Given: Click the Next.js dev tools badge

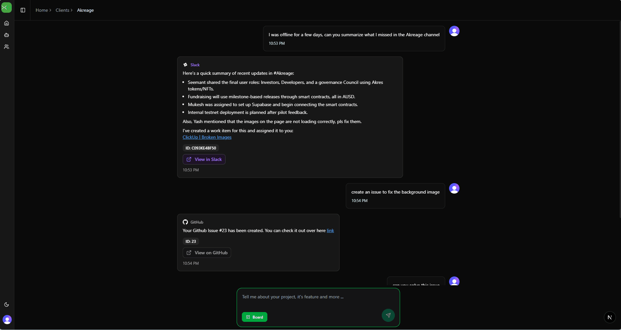Looking at the screenshot, I should (610, 317).
